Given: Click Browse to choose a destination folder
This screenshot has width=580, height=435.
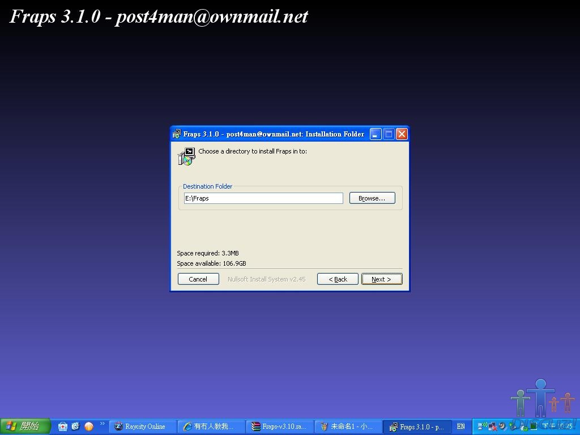Looking at the screenshot, I should click(x=372, y=198).
